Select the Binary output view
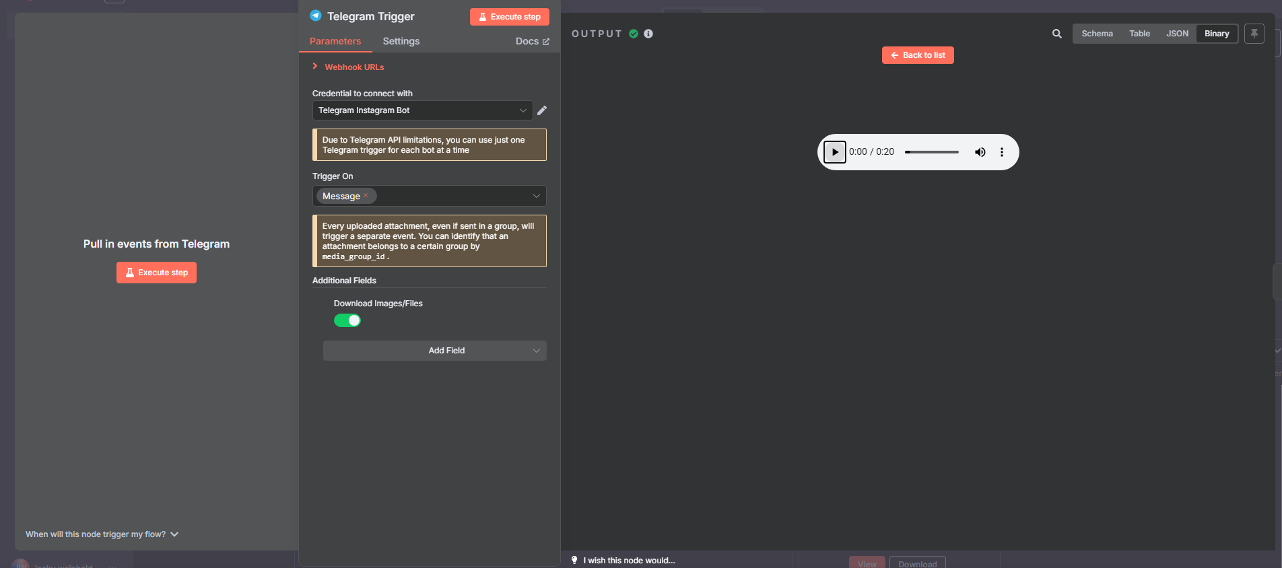The height and width of the screenshot is (568, 1282). (1217, 34)
